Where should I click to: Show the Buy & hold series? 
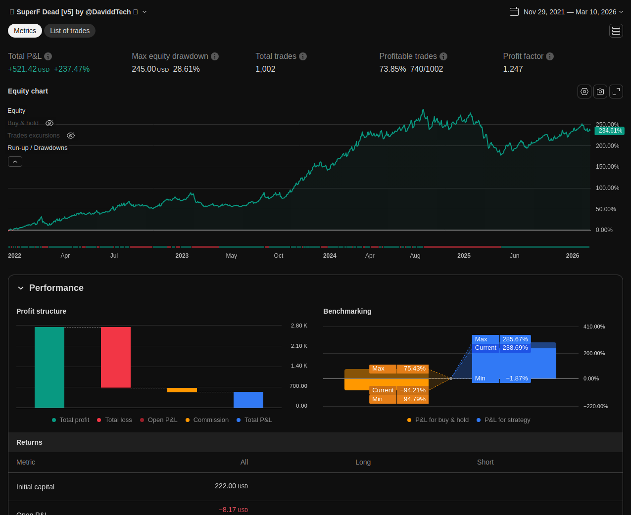pyautogui.click(x=49, y=123)
